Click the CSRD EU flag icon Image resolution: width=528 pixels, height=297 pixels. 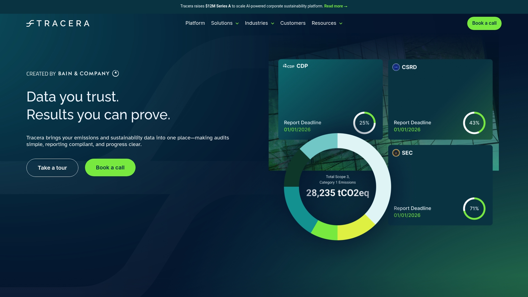coord(396,67)
